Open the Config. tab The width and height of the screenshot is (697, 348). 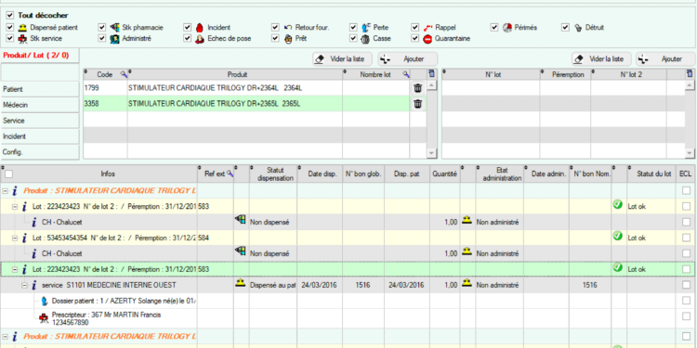pyautogui.click(x=41, y=152)
